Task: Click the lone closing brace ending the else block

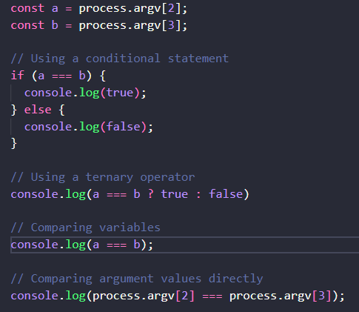Action: click(14, 144)
